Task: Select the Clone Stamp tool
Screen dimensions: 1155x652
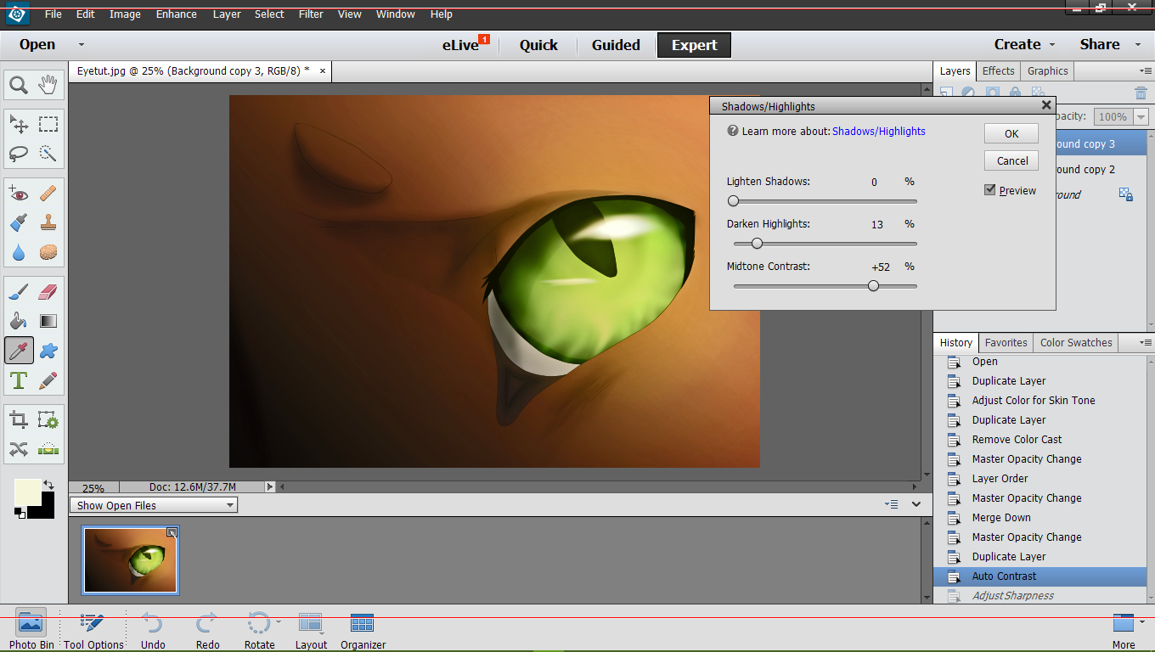Action: pyautogui.click(x=48, y=222)
